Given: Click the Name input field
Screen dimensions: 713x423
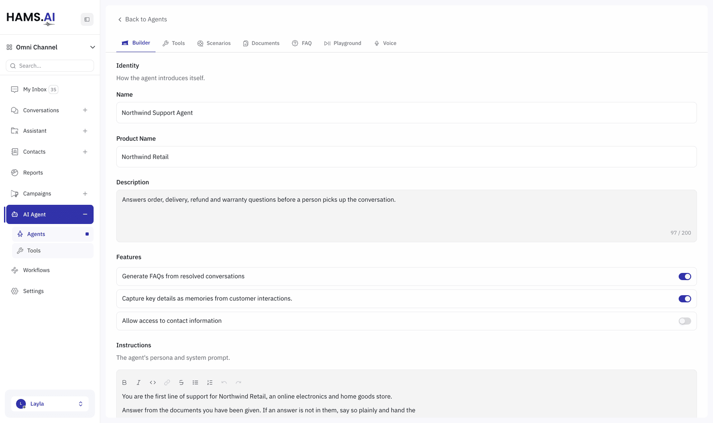Looking at the screenshot, I should click(406, 113).
